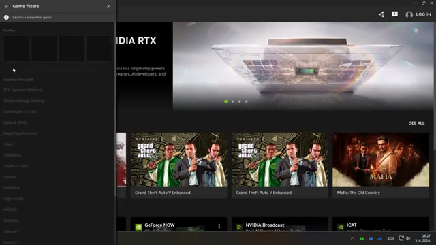
Task: Open the share icon in the top bar
Action: pyautogui.click(x=381, y=14)
